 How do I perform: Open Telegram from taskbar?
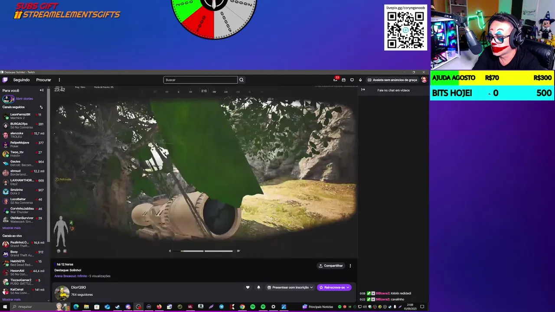tap(222, 307)
